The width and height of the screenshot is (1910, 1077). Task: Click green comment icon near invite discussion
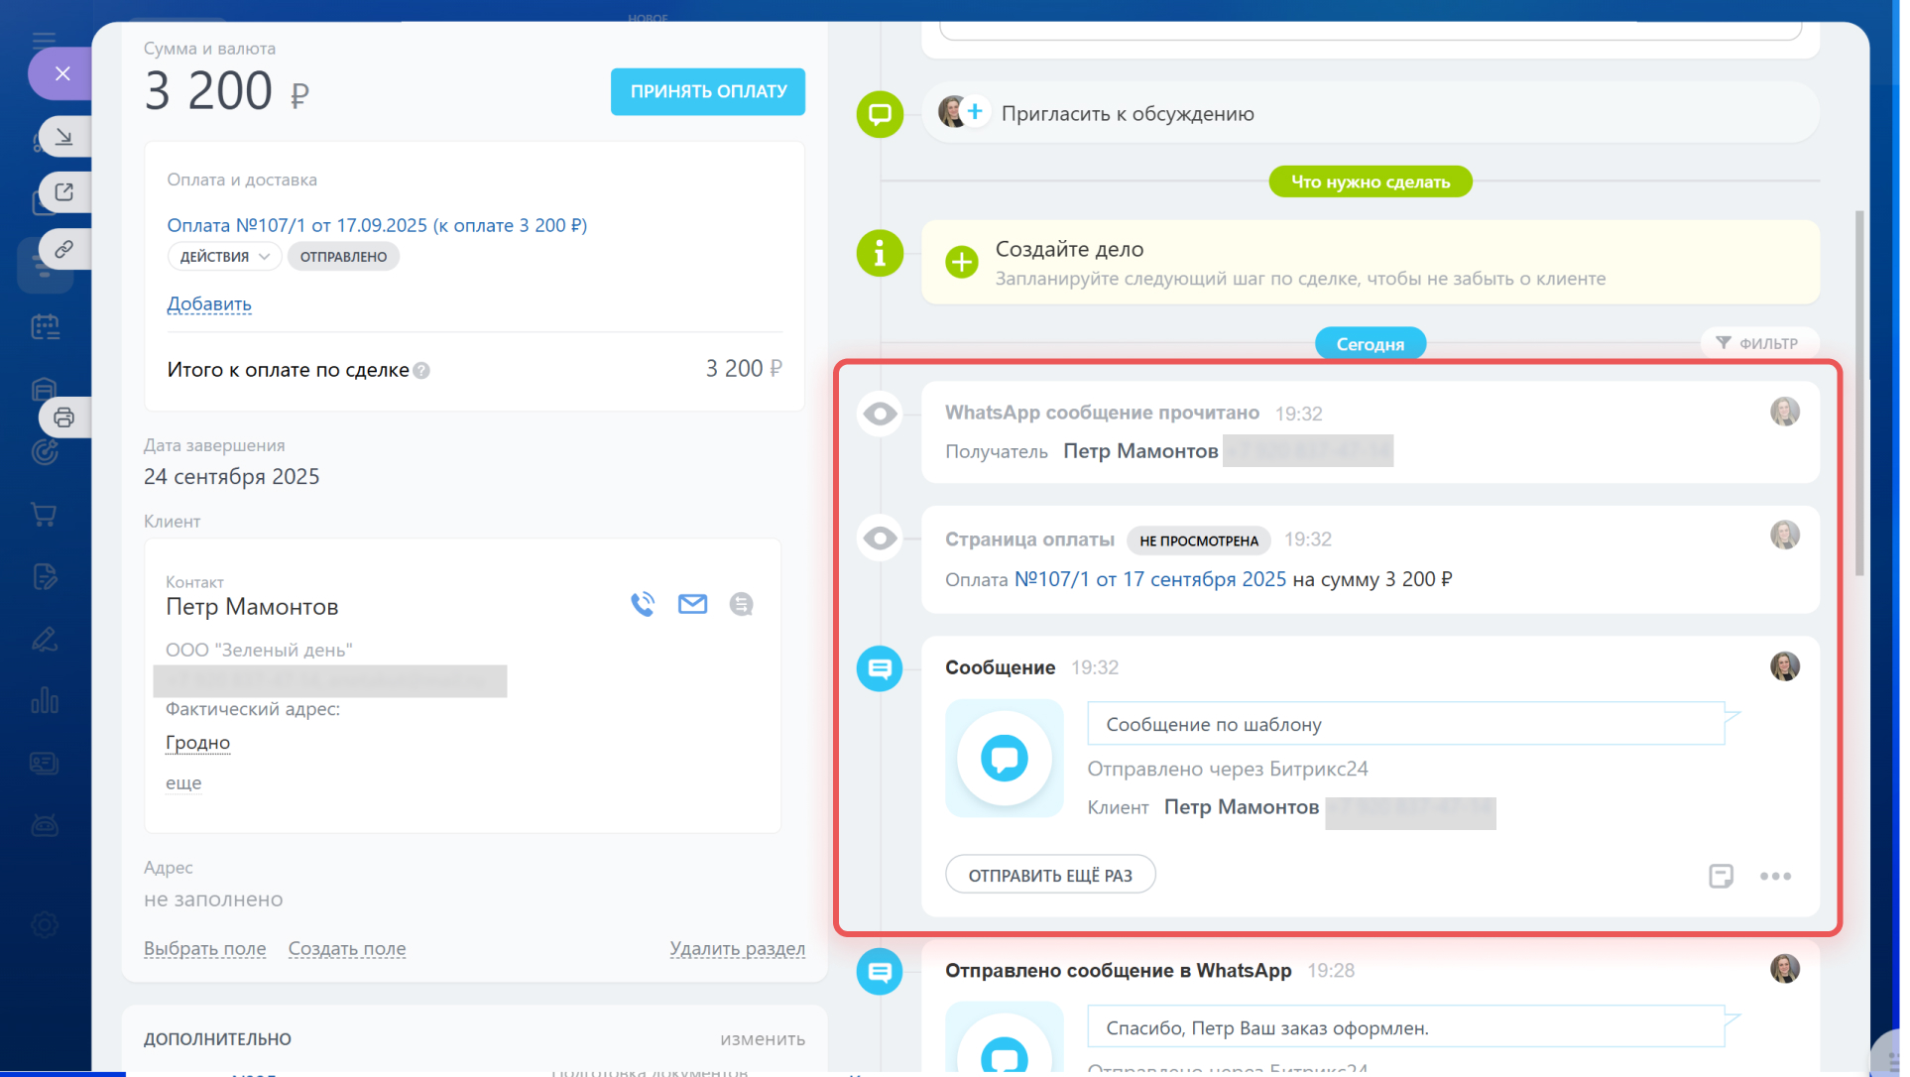coord(880,114)
